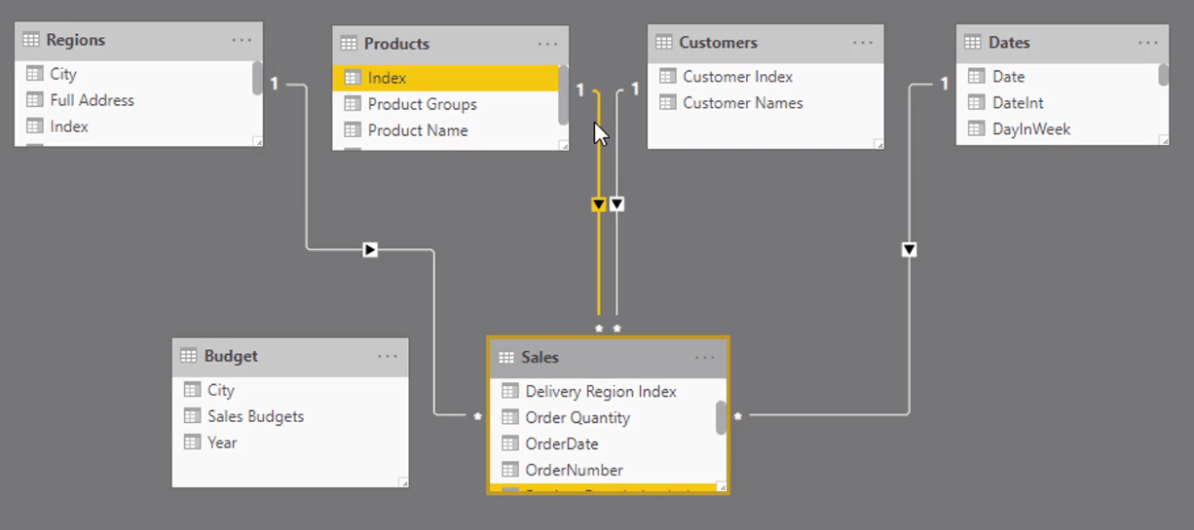
Task: Open the Sales table options (ellipsis) menu
Action: 705,358
